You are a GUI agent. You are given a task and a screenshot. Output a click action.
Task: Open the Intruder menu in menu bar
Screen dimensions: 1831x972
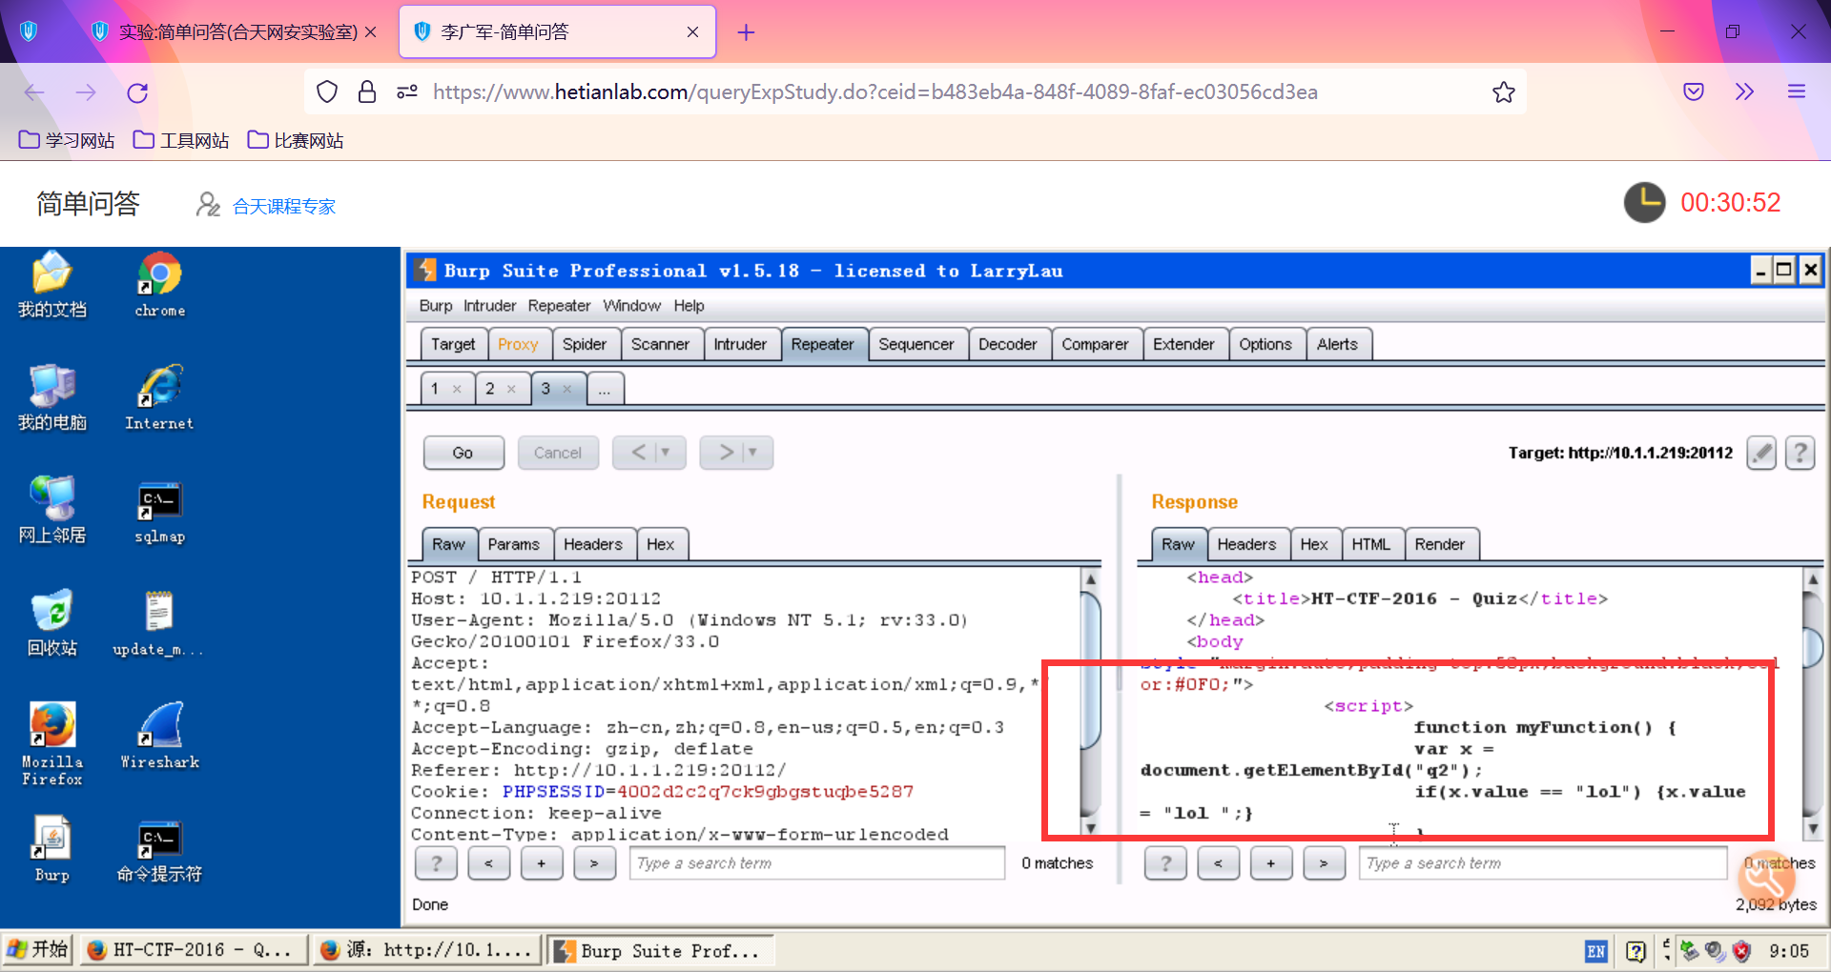pos(489,306)
